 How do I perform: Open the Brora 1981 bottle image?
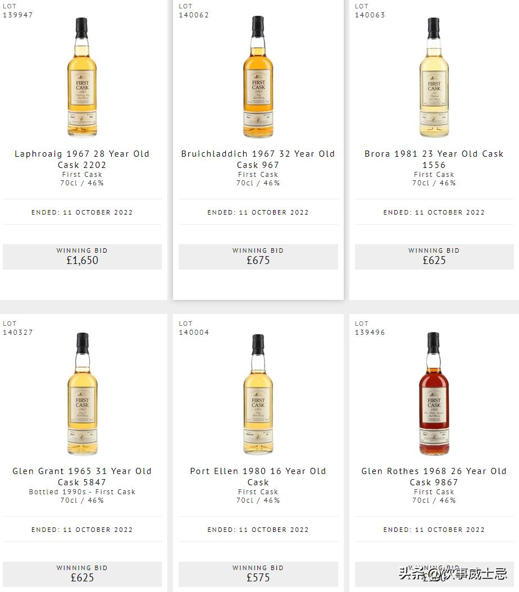(434, 78)
